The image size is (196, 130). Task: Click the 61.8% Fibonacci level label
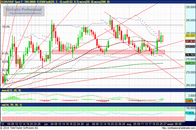coord(5,53)
